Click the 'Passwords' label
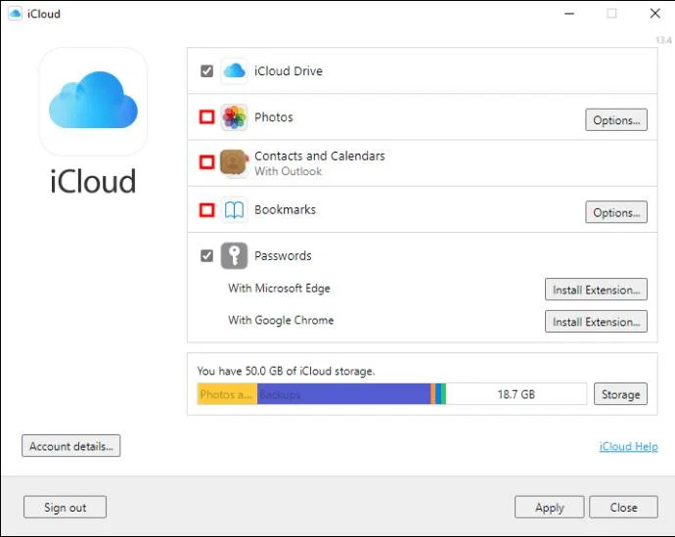Image resolution: width=675 pixels, height=537 pixels. tap(283, 256)
